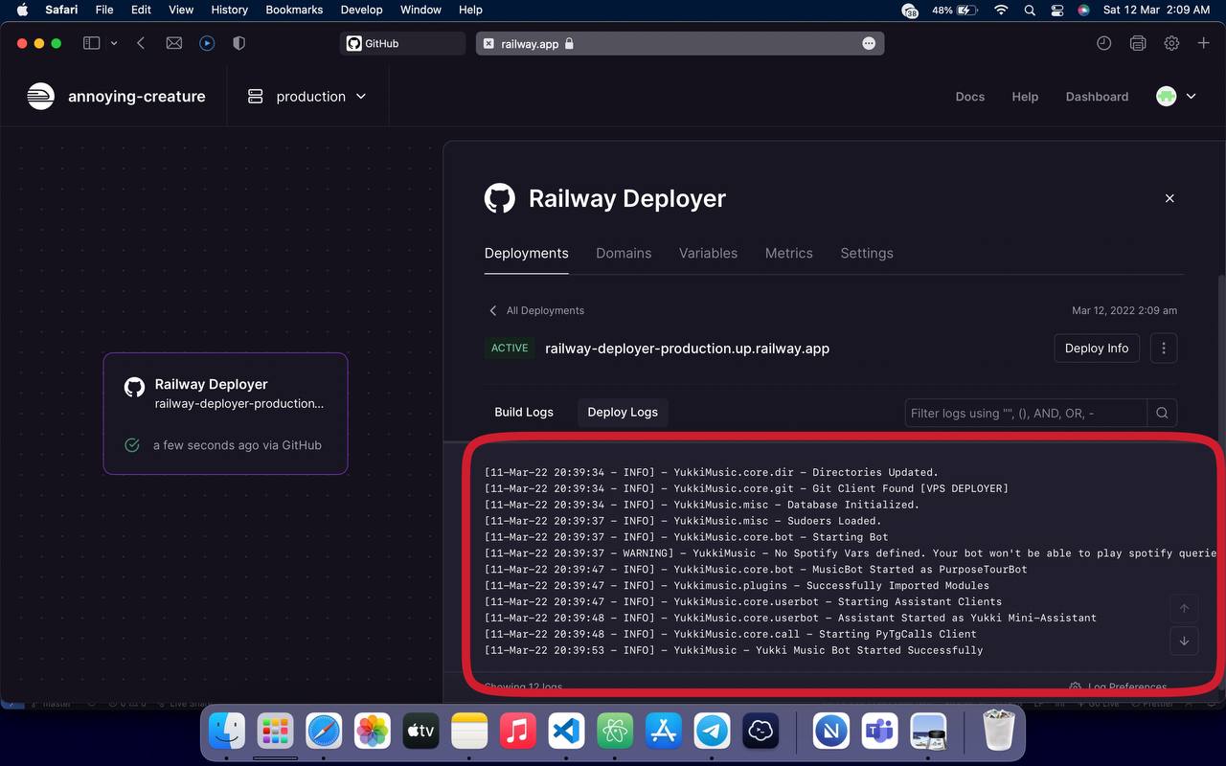Open Music app from the Dock

tap(517, 732)
